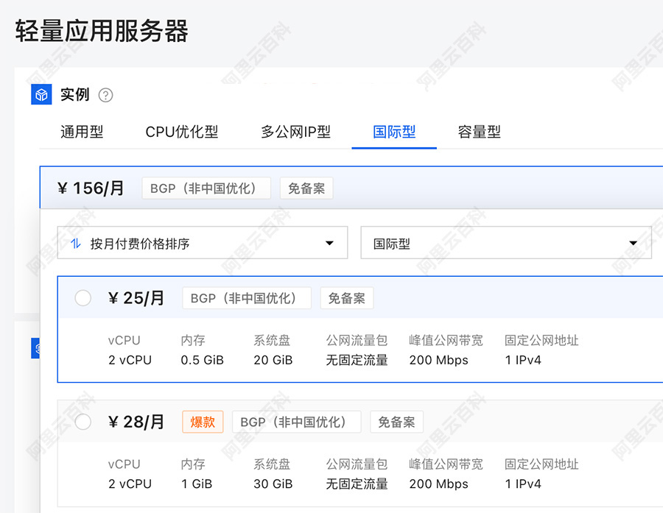
Task: Choose the ¥156/月 plan at the top
Action: (90, 188)
